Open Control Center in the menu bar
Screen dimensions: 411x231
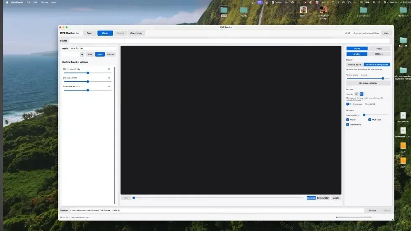[385, 3]
